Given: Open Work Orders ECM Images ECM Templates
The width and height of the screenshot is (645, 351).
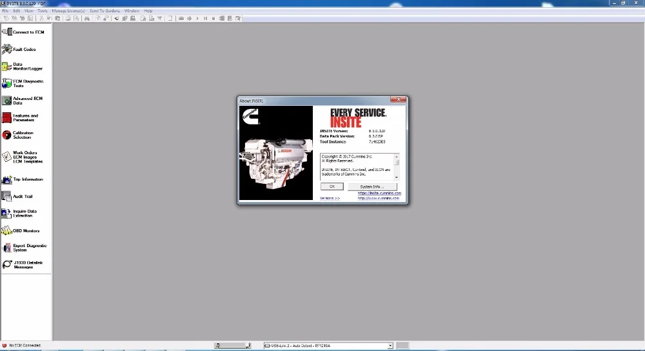Looking at the screenshot, I should click(22, 157).
